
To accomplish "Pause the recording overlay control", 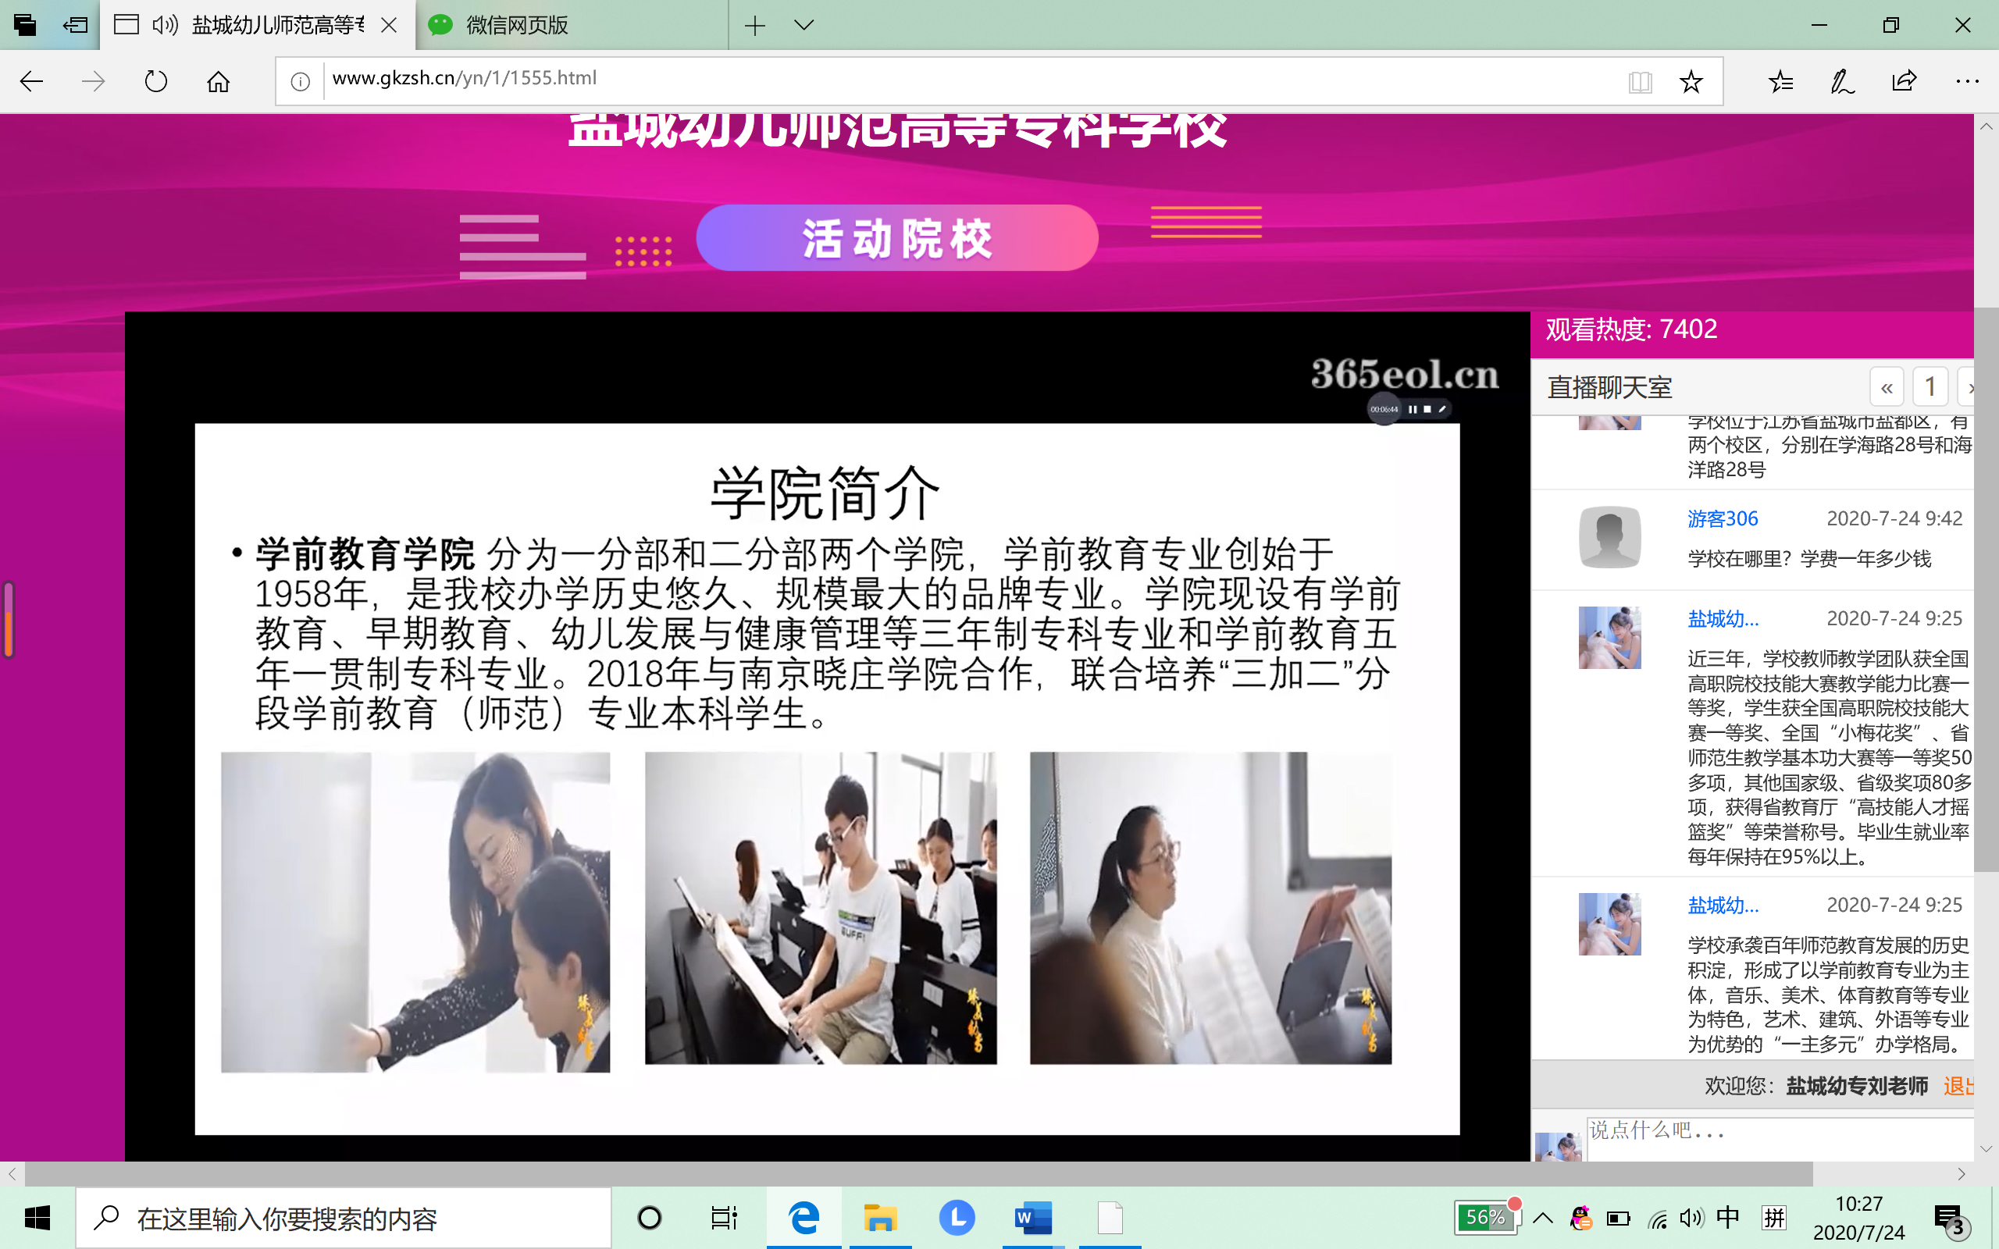I will click(1413, 409).
